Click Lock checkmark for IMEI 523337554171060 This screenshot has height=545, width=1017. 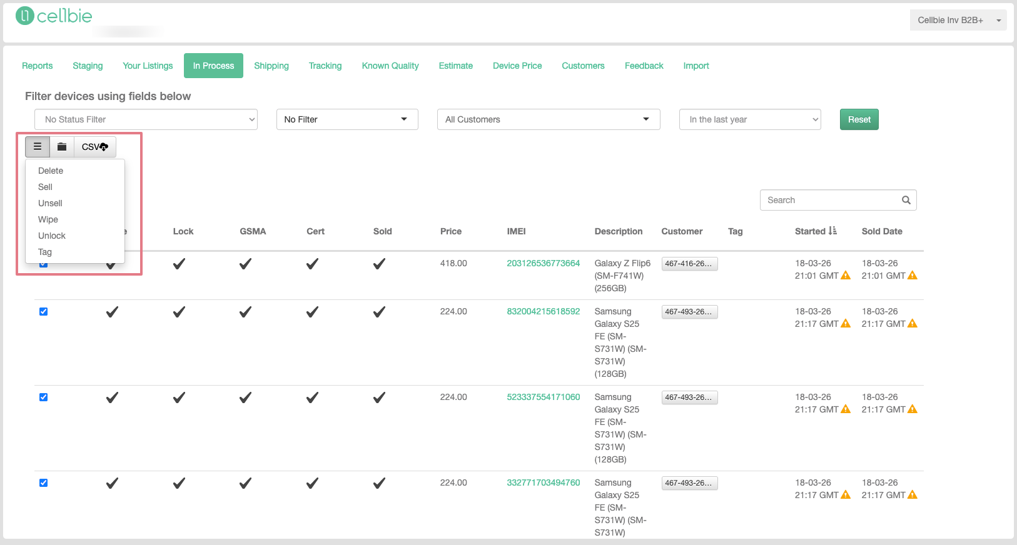(179, 397)
